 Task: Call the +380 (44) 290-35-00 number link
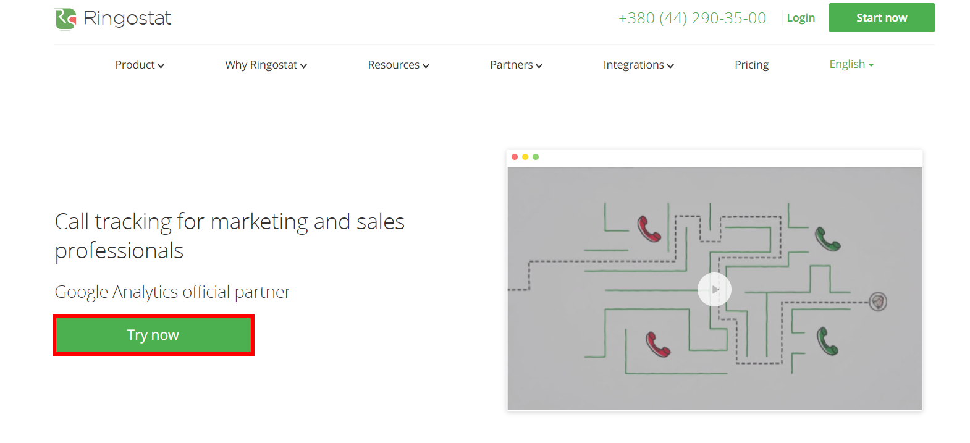click(692, 18)
